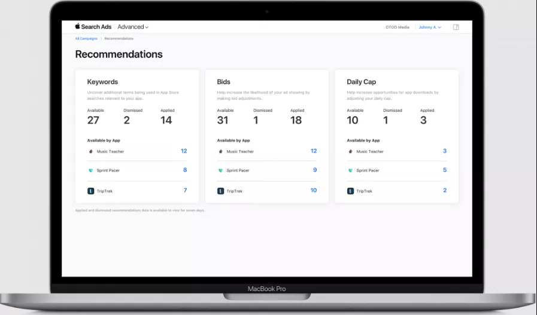Screen dimensions: 537x315
Task: Open 10 bid recommendations for TripTrek
Action: tap(314, 191)
